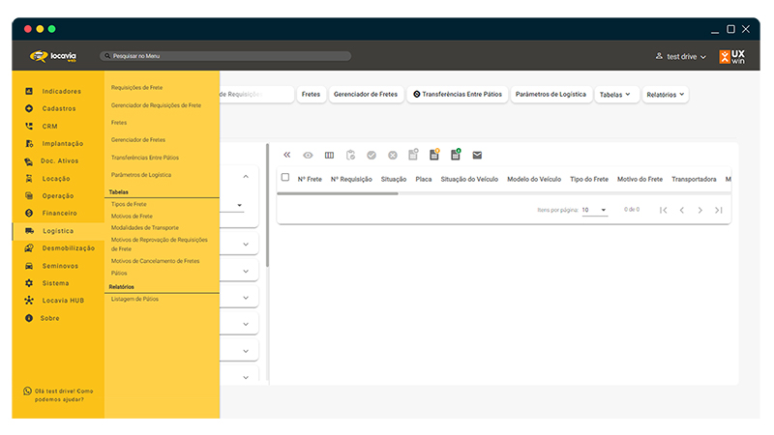Image resolution: width=774 pixels, height=435 pixels.
Task: Select Requisições de Frete menu item
Action: (136, 88)
